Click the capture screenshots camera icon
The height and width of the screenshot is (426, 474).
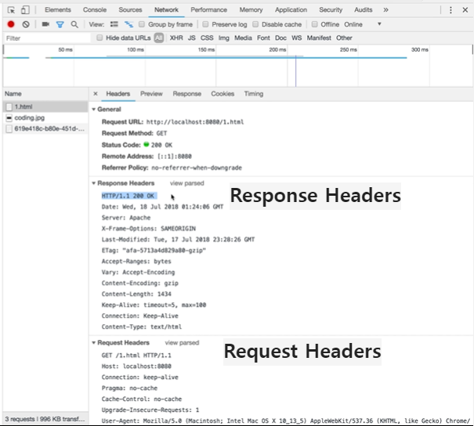(45, 24)
